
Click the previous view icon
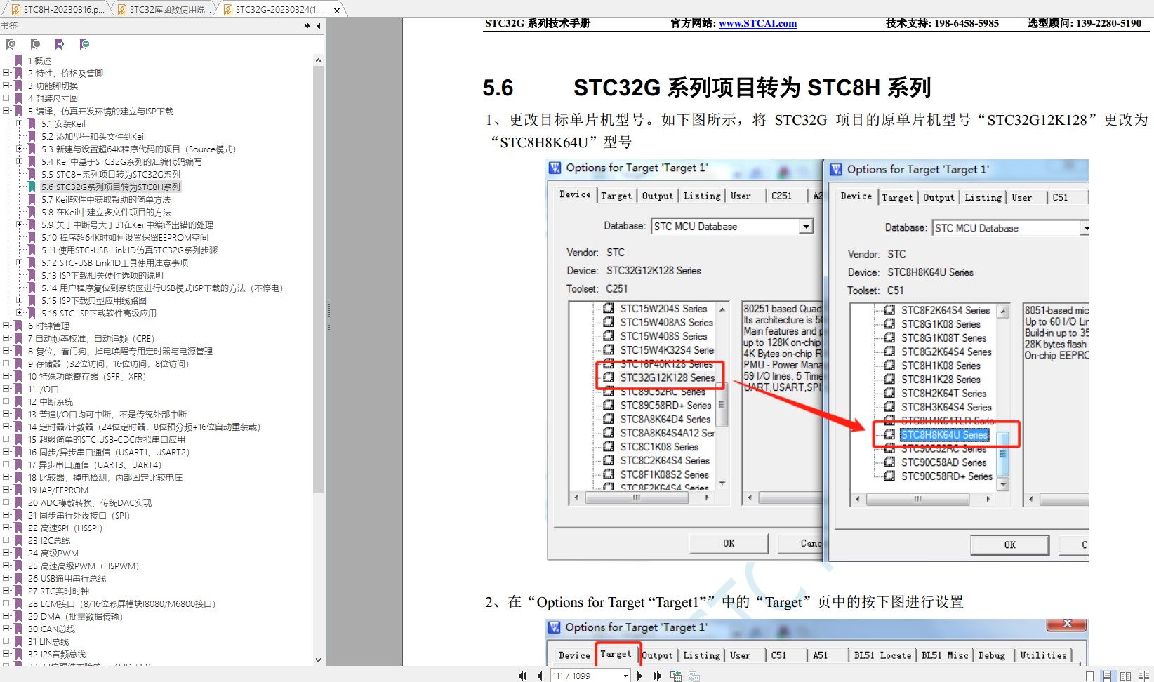pos(676,676)
